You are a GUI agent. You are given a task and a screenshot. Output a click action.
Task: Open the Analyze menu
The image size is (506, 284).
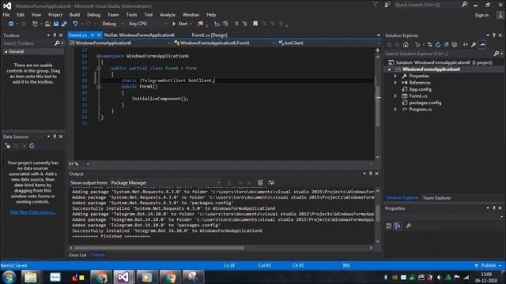click(168, 15)
